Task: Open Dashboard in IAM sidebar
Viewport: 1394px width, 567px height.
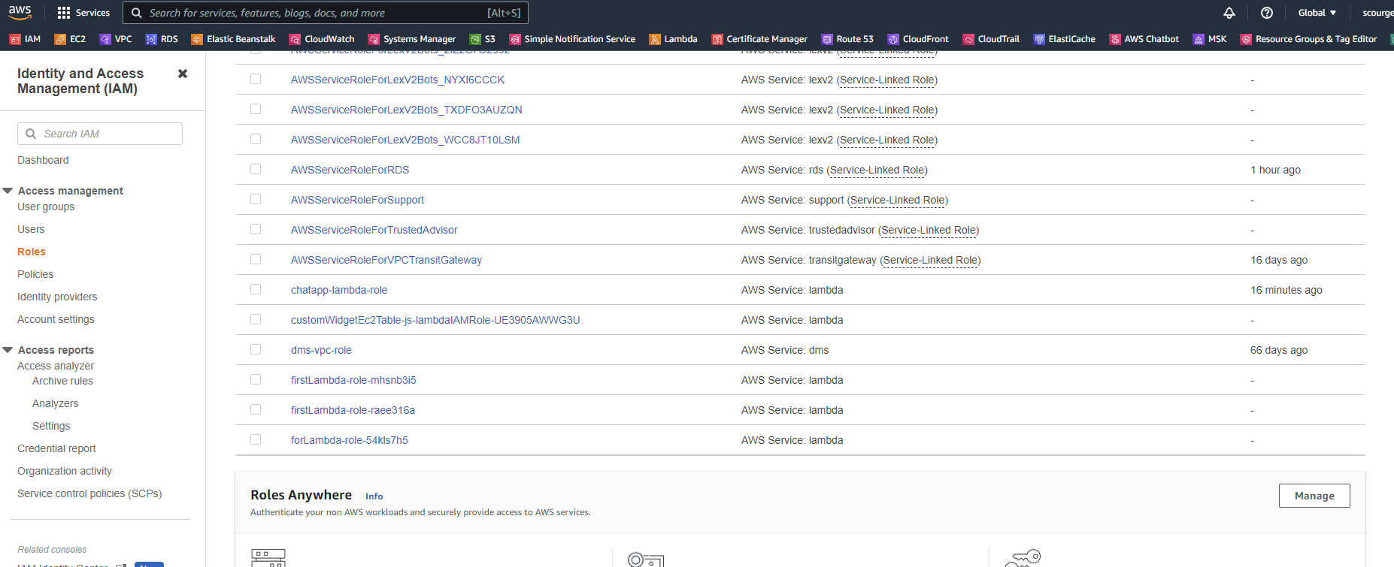Action: (43, 160)
